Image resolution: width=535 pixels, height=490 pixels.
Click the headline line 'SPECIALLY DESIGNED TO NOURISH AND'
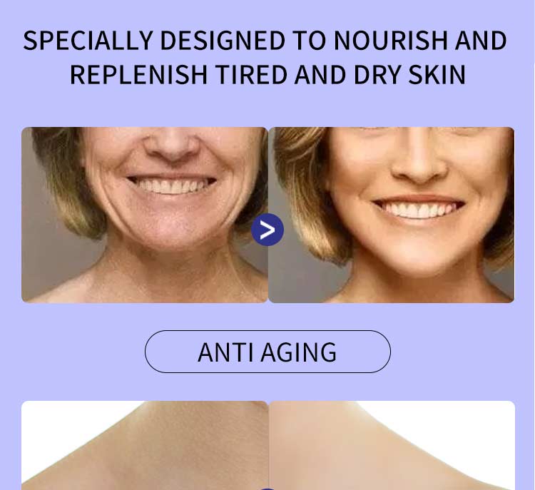pos(265,41)
